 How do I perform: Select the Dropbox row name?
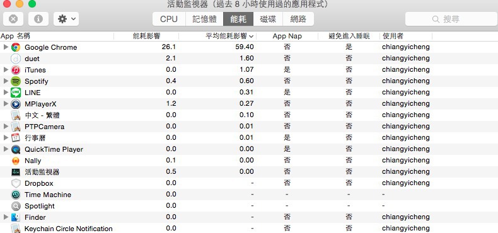pyautogui.click(x=38, y=183)
